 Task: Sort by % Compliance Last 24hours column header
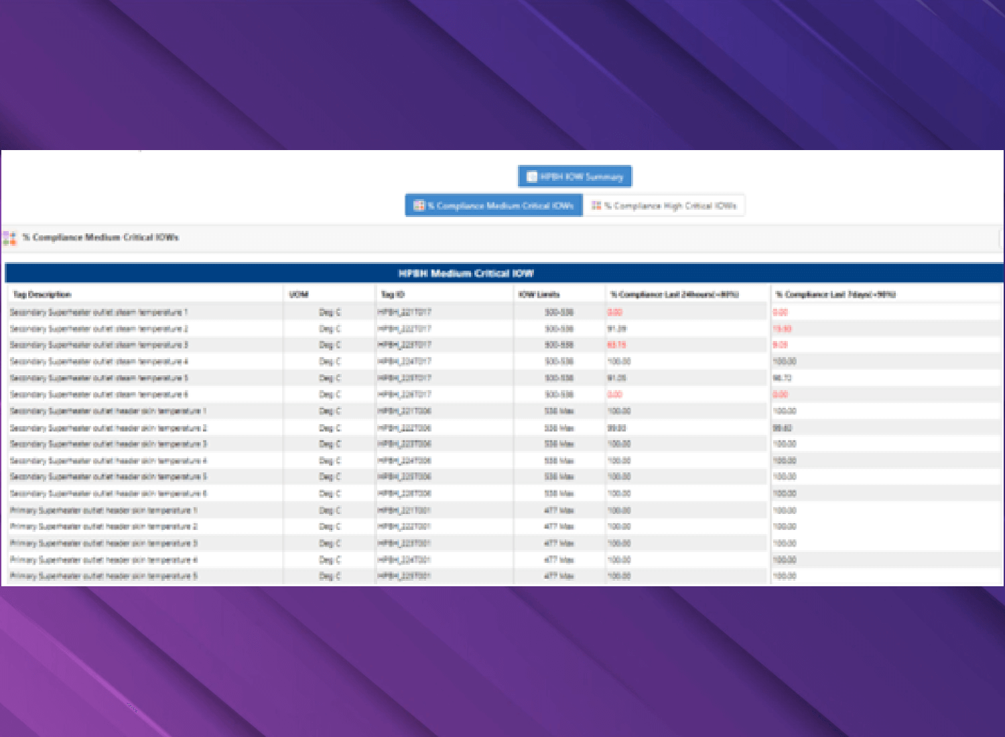(674, 295)
